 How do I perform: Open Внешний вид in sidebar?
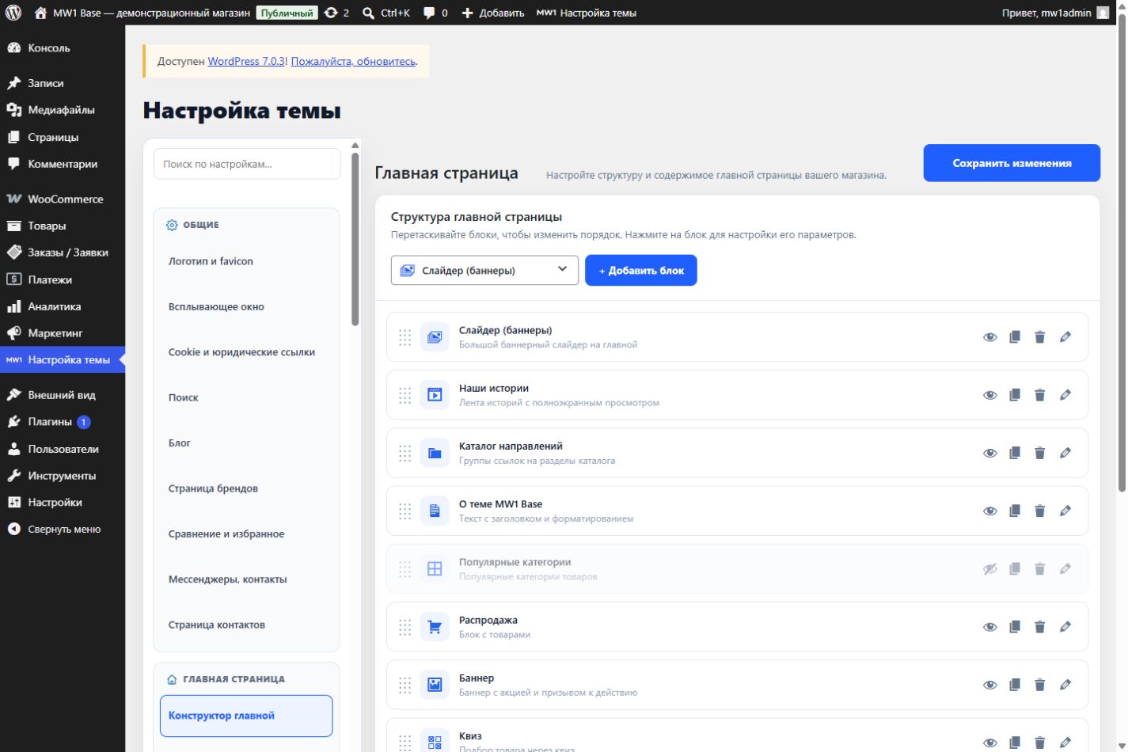click(63, 395)
